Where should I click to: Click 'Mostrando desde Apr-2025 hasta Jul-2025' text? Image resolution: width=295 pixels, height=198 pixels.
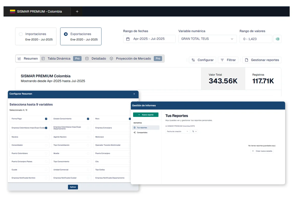[x=53, y=81]
